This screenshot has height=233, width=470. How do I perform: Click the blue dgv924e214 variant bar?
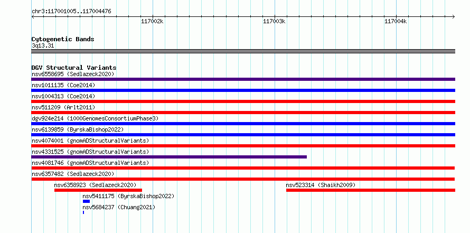tap(243, 124)
